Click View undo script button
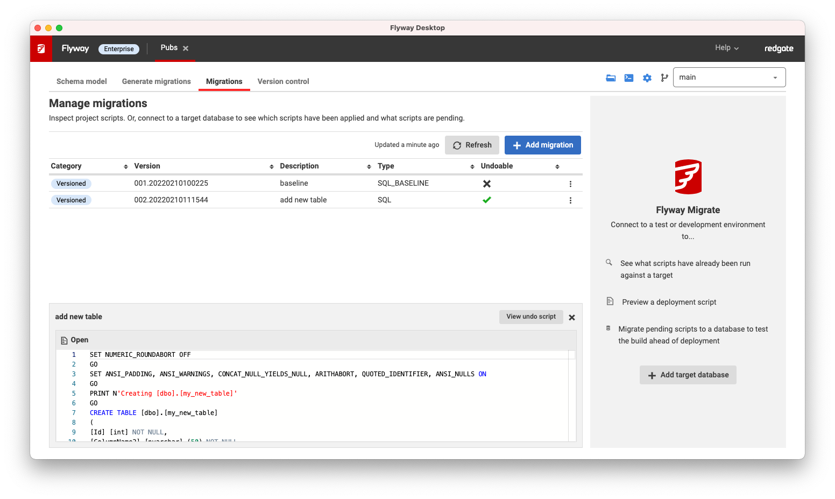This screenshot has width=835, height=499. (x=531, y=317)
